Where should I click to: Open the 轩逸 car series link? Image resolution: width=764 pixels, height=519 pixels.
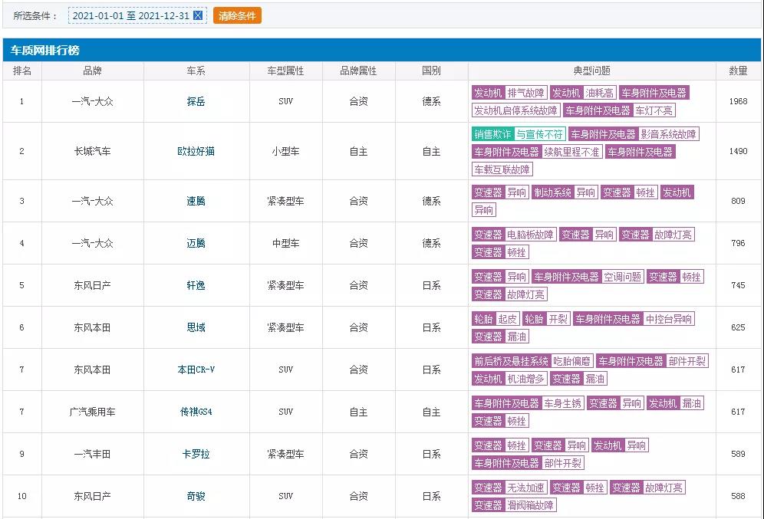[x=196, y=285]
